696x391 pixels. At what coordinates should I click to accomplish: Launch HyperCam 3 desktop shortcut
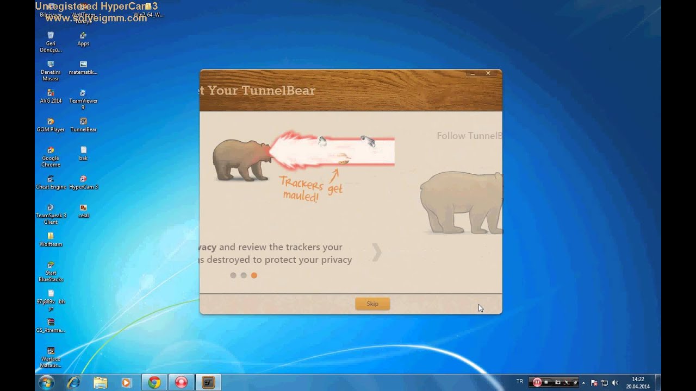[83, 182]
